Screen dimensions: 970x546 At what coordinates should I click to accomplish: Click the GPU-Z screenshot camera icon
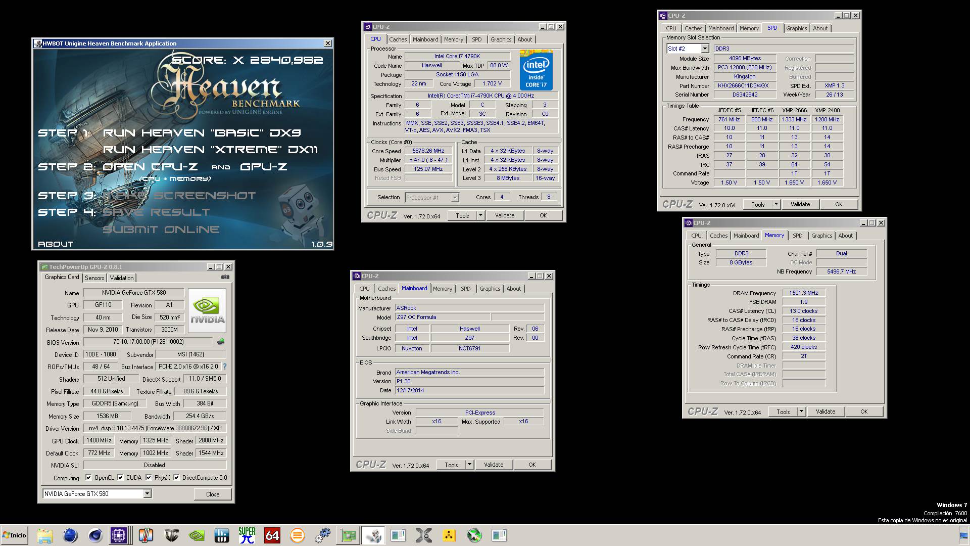(x=225, y=277)
